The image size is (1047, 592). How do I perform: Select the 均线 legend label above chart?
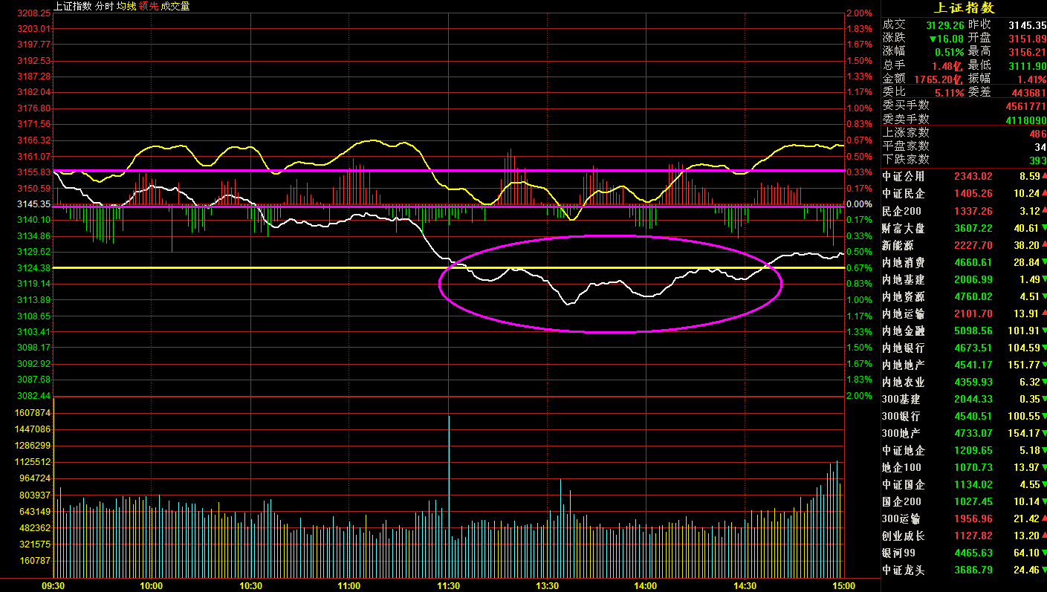126,6
